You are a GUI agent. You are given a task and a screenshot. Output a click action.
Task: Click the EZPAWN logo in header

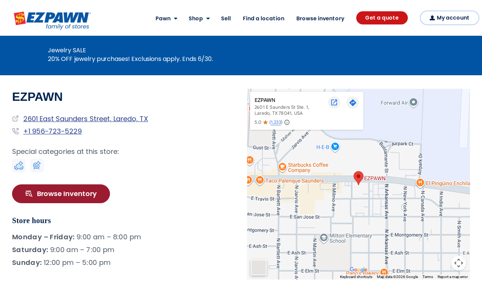coord(52,20)
